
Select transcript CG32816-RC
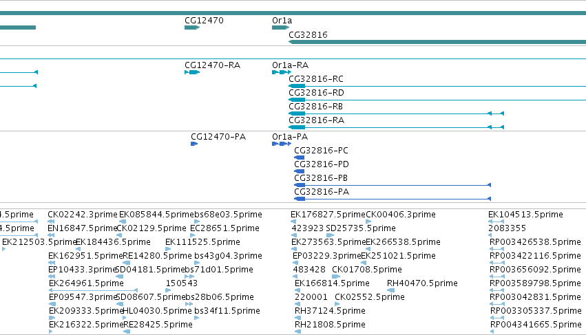tap(316, 79)
